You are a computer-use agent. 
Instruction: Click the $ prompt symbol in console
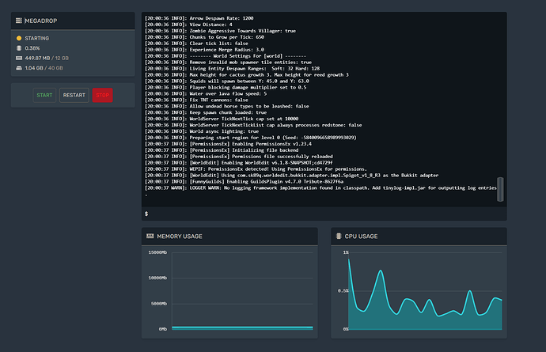click(x=146, y=214)
